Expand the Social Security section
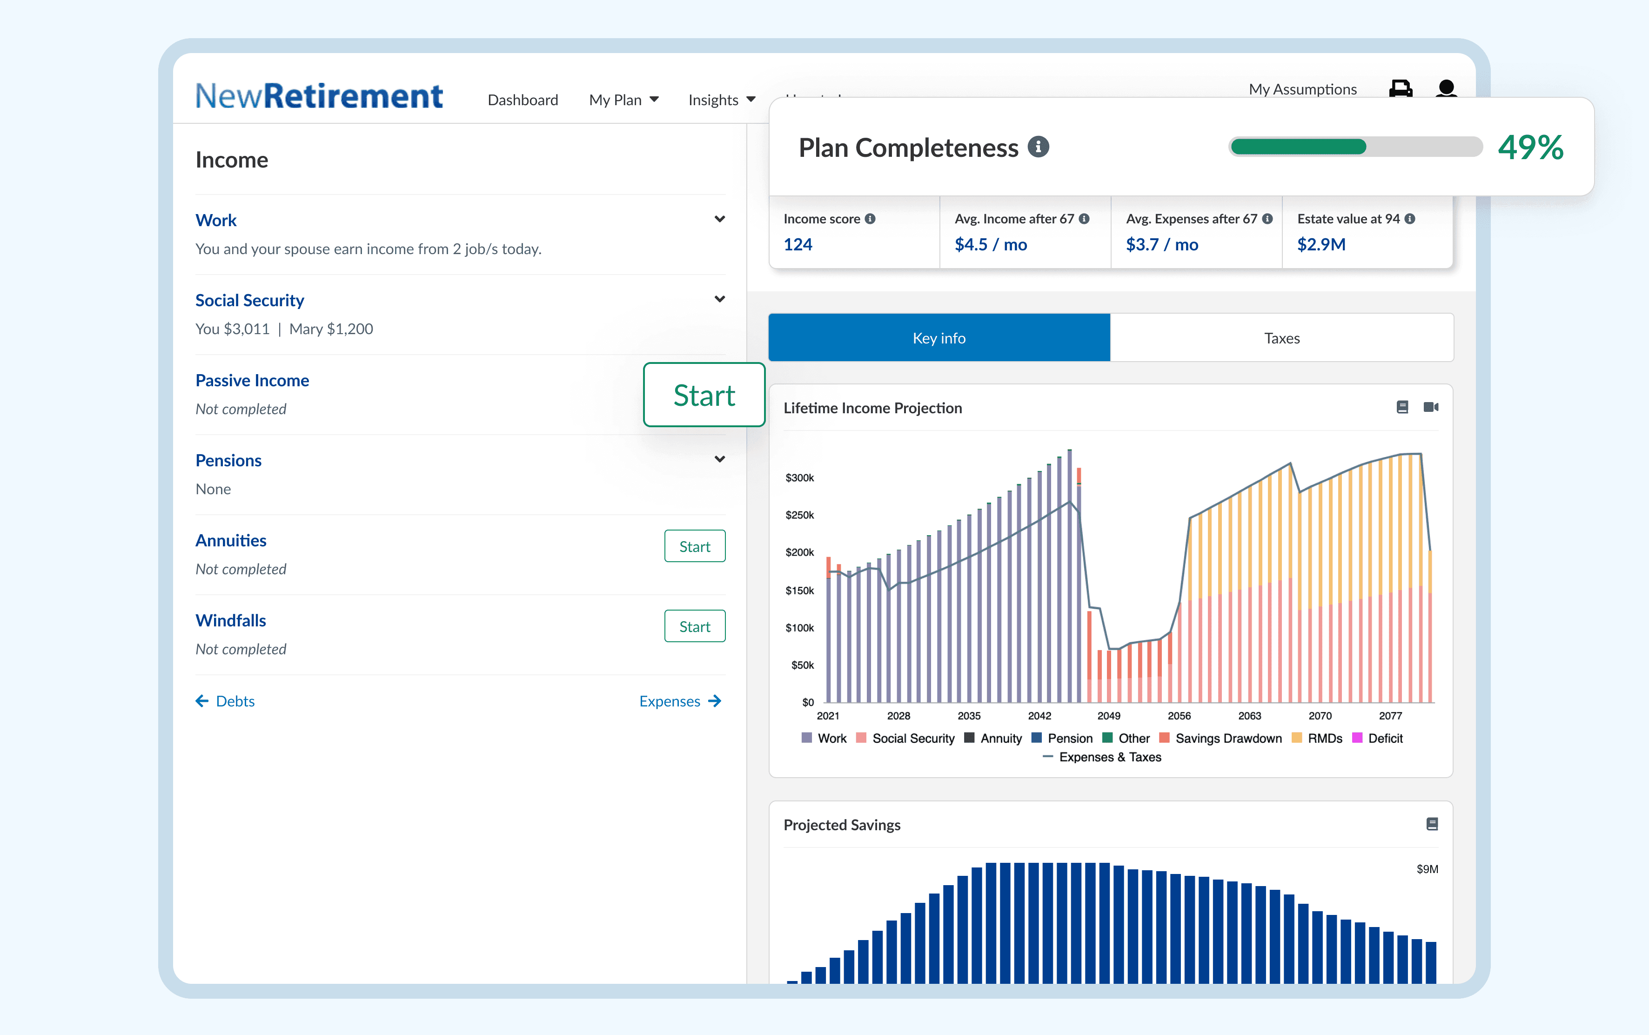This screenshot has width=1649, height=1035. tap(719, 299)
